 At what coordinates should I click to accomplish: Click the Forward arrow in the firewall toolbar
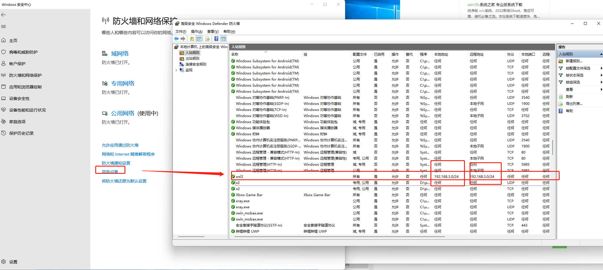coord(183,39)
